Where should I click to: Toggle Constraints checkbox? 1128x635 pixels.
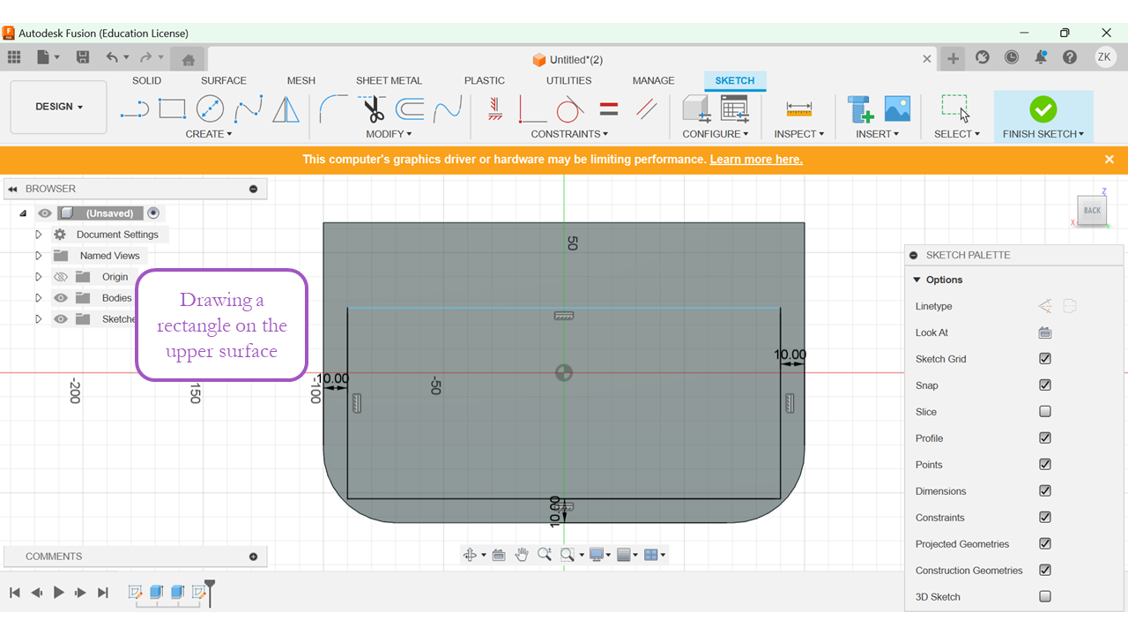click(x=1045, y=518)
